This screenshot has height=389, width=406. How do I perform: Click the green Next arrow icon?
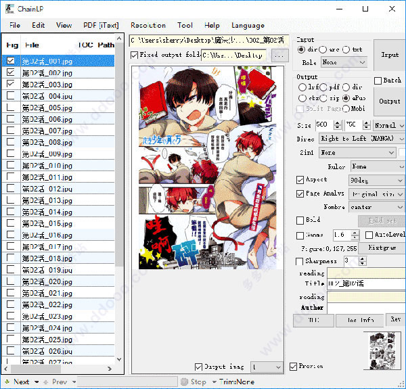(7, 382)
